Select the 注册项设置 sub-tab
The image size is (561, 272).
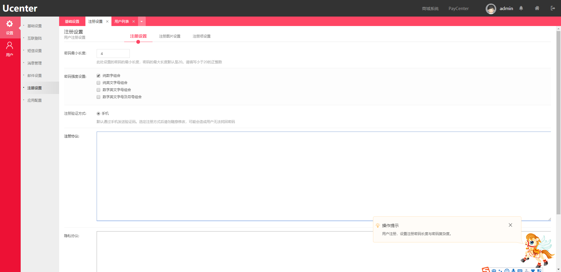click(x=202, y=36)
